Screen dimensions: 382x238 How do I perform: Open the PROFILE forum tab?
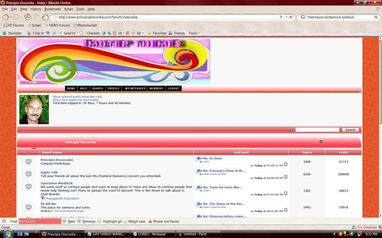[x=113, y=89]
